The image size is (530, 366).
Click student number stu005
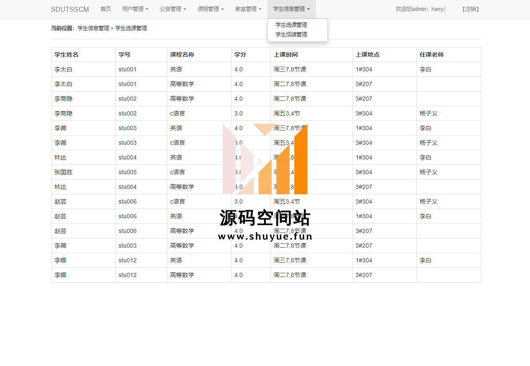pos(127,172)
